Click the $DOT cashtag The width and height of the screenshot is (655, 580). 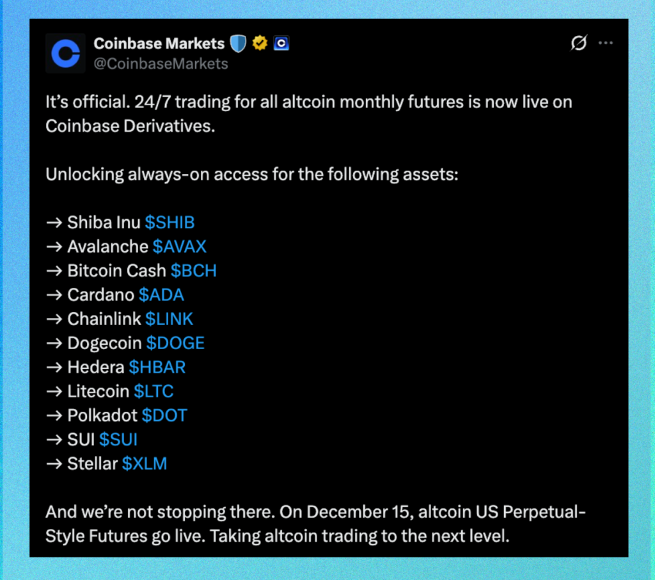(x=164, y=415)
